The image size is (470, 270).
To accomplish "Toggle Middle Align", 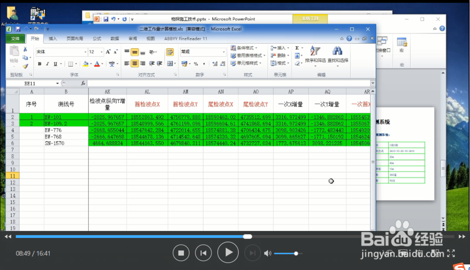I will [134, 52].
